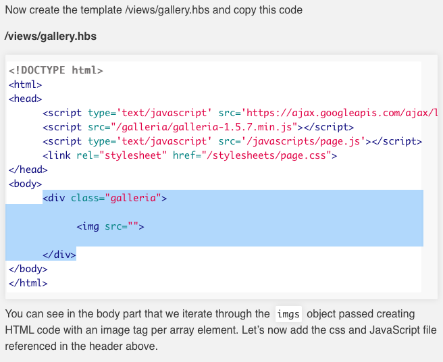Click the paragraph text "referenced in the header above."
Viewport: 443px width, 362px height.
[81, 346]
